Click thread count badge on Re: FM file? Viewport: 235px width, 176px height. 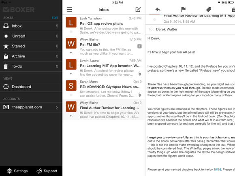coord(139,47)
